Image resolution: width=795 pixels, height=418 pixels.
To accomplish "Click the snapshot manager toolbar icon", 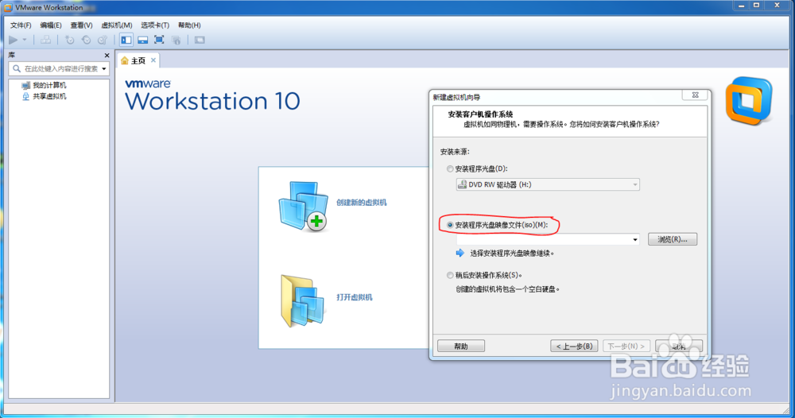I will click(103, 40).
